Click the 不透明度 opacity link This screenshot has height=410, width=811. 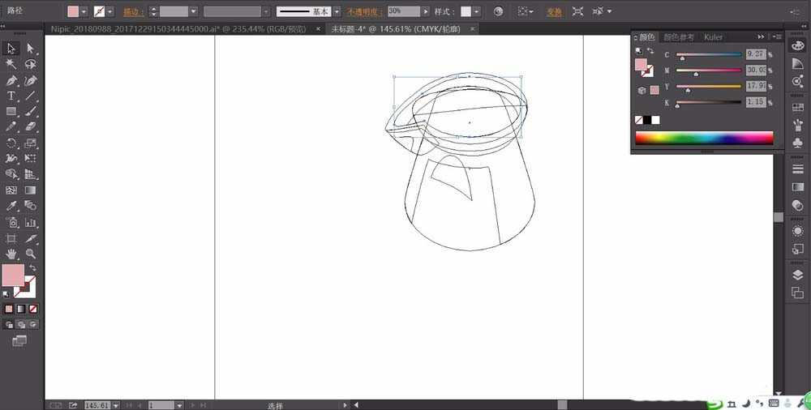click(366, 12)
